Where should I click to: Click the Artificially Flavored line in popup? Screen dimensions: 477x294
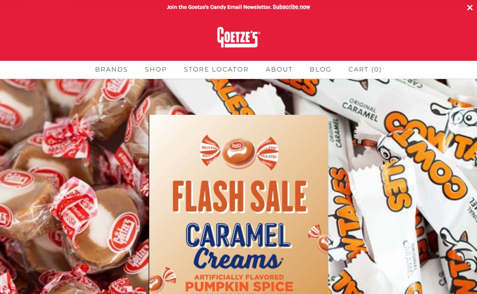[239, 277]
